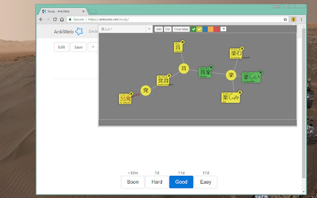This screenshot has height=198, width=317.
Task: Click the Secure padlock indicator
Action: point(76,19)
